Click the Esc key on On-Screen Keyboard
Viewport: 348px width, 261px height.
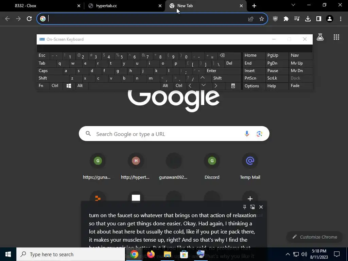pos(43,55)
